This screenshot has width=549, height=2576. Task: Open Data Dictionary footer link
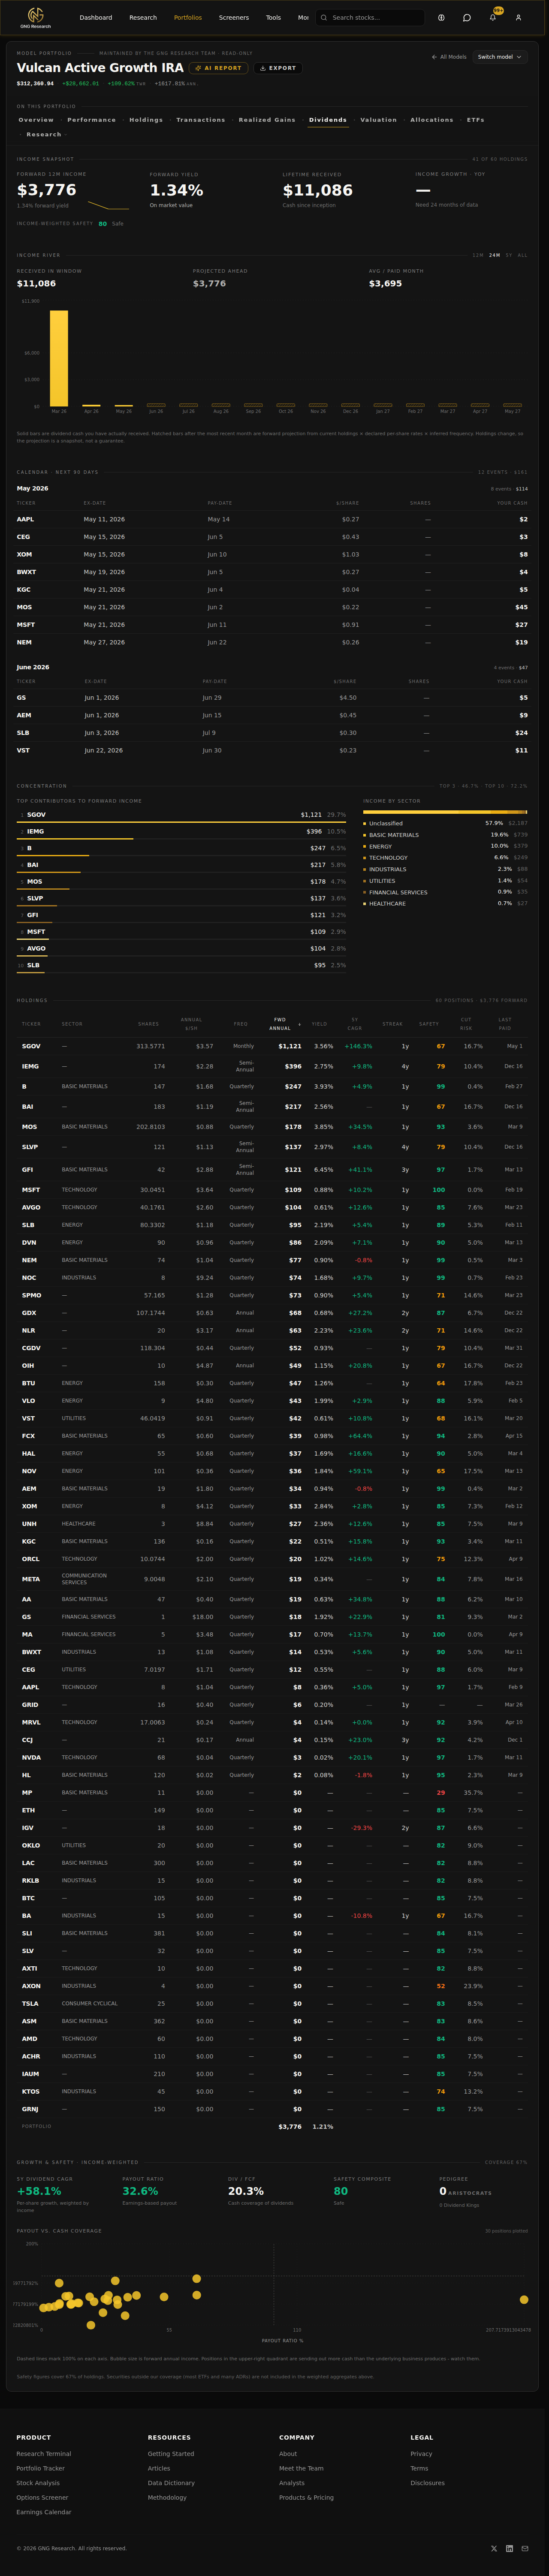click(x=171, y=2482)
